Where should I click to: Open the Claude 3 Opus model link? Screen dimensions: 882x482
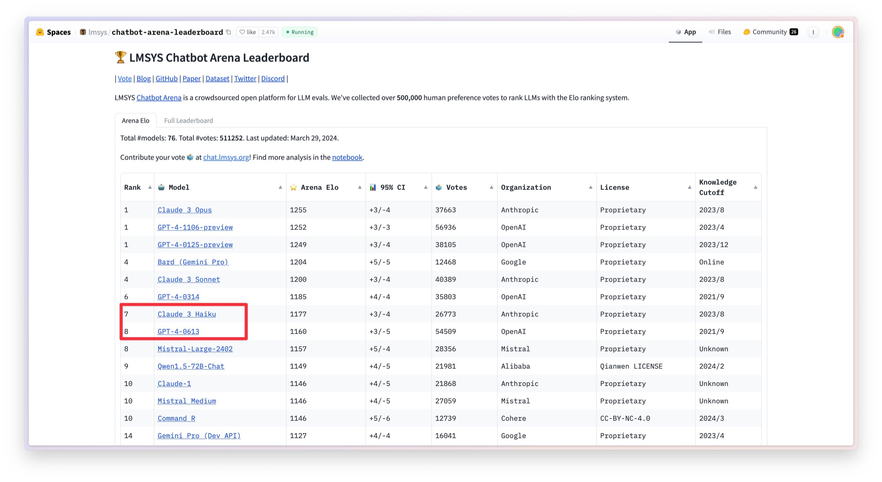(185, 210)
